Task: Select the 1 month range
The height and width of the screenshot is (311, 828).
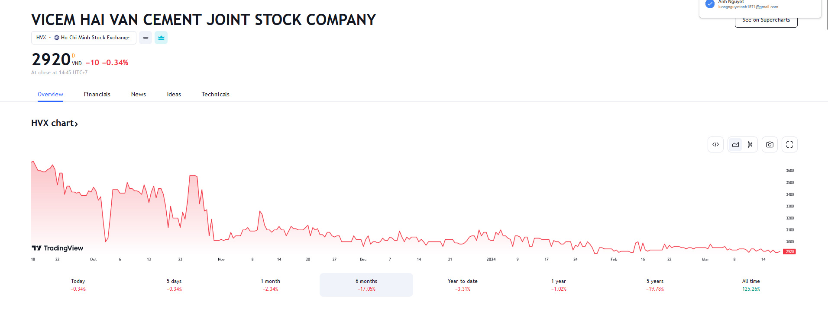Action: point(270,285)
